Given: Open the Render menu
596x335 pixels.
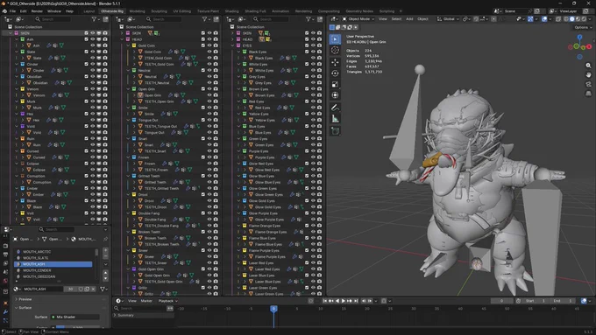Looking at the screenshot, I should point(37,11).
